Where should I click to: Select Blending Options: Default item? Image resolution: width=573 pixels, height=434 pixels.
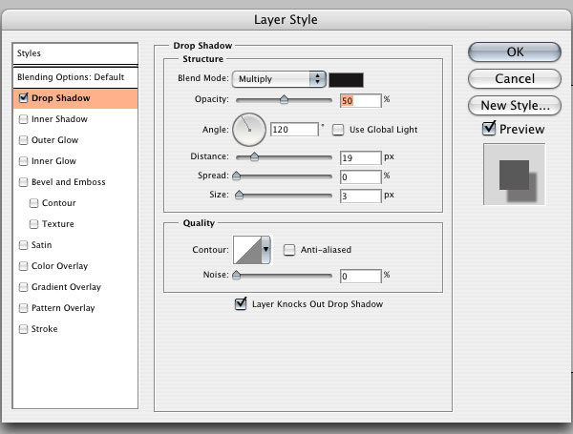coord(74,76)
